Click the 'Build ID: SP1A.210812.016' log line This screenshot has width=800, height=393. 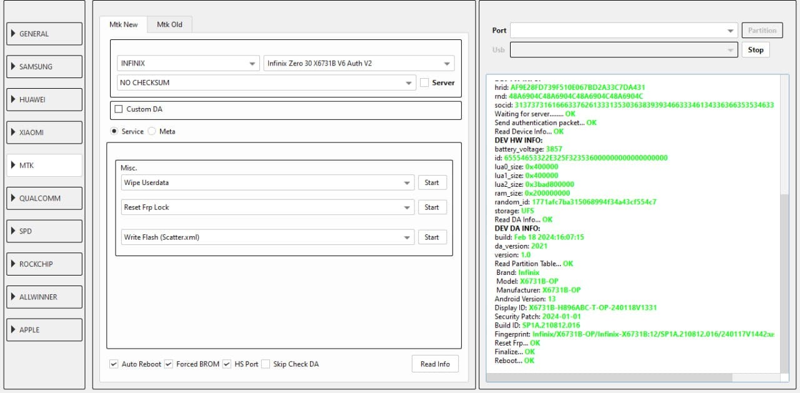click(537, 326)
